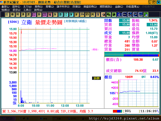Click the red-blue indicator in the status bar
This screenshot has height=121, width=161.
(118, 111)
